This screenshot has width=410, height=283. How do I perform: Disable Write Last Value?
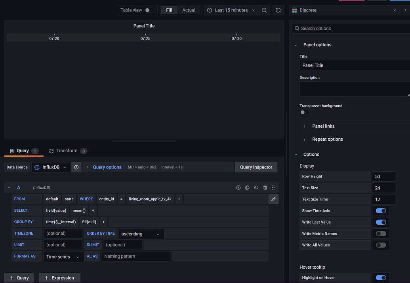tap(381, 222)
